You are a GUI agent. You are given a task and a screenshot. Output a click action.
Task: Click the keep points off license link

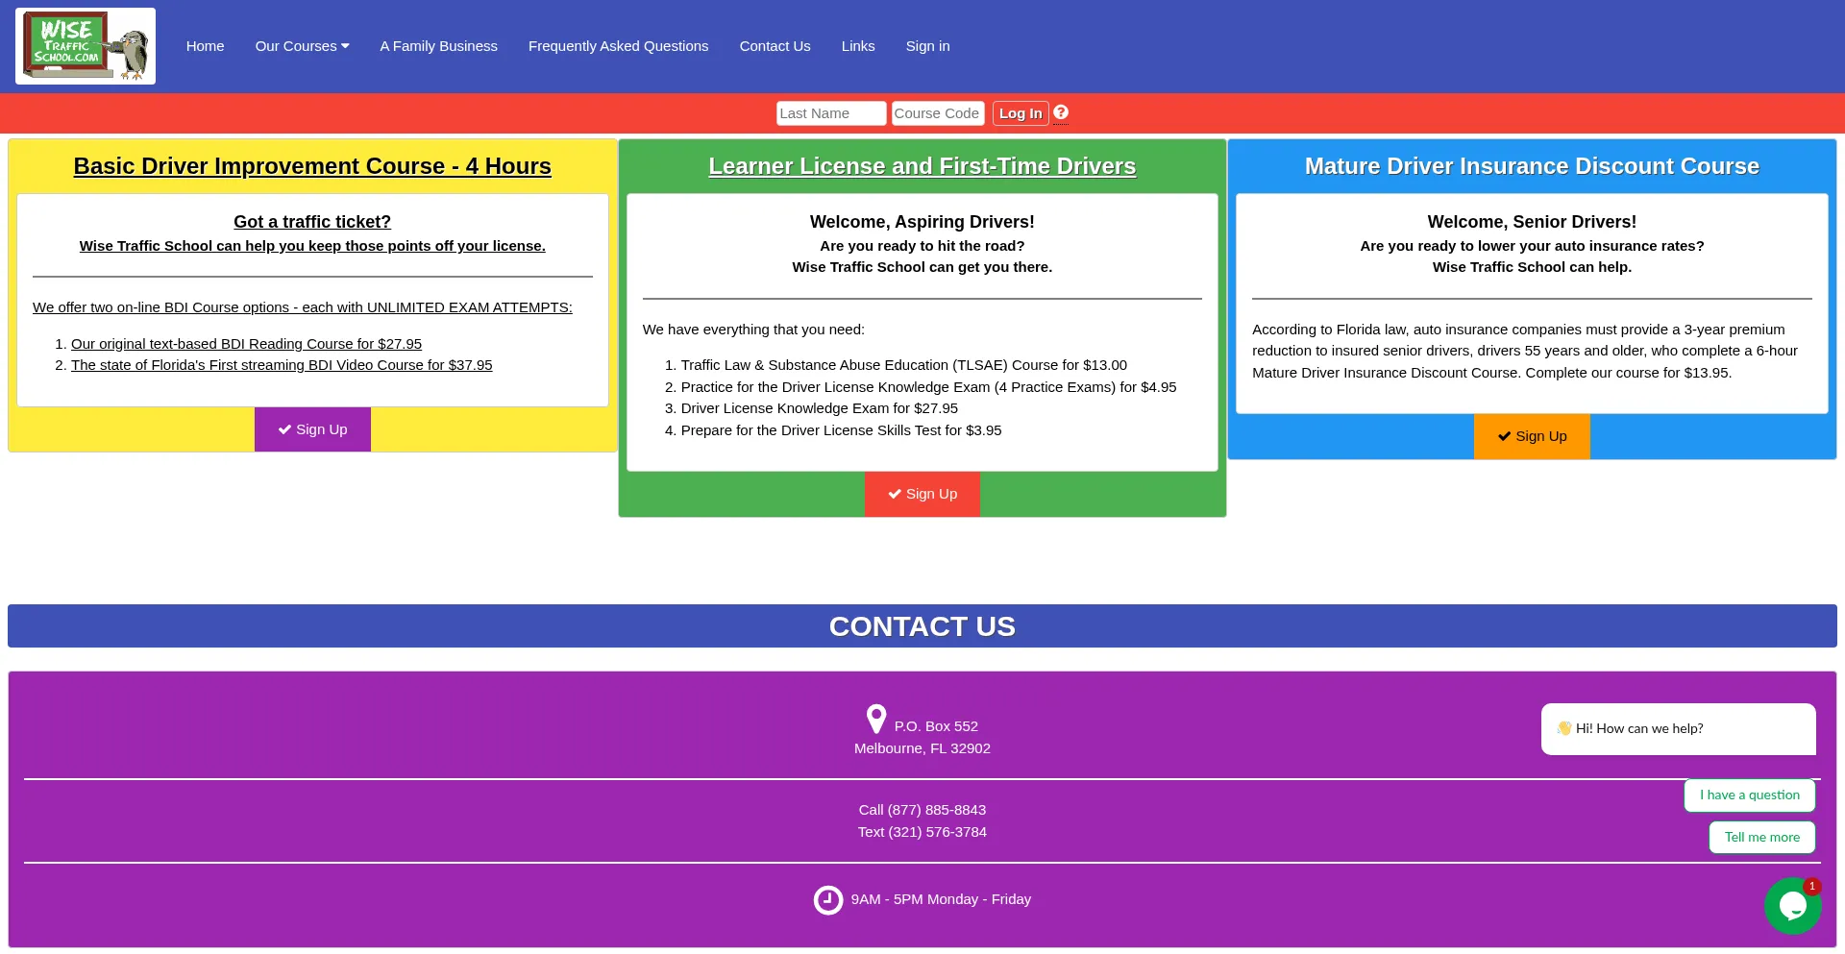coord(312,246)
